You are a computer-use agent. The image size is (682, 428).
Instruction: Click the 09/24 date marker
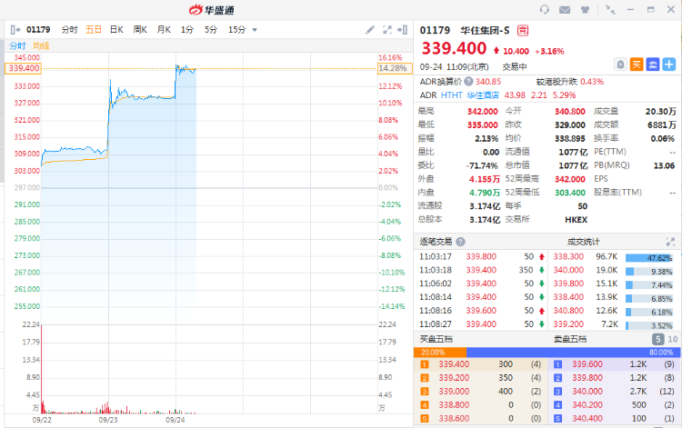(176, 420)
